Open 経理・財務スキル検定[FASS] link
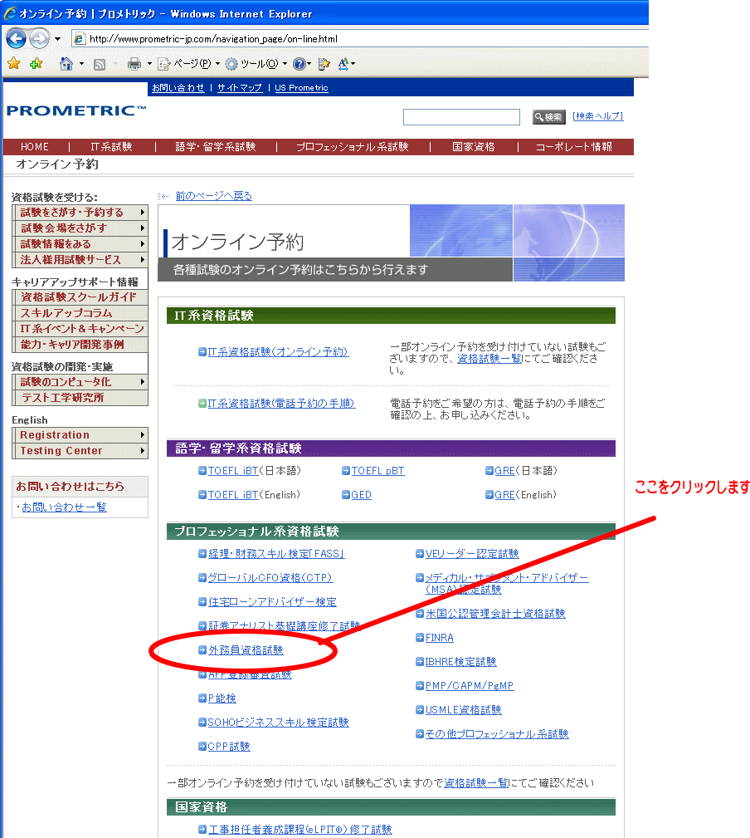The height and width of the screenshot is (838, 750). [x=276, y=554]
